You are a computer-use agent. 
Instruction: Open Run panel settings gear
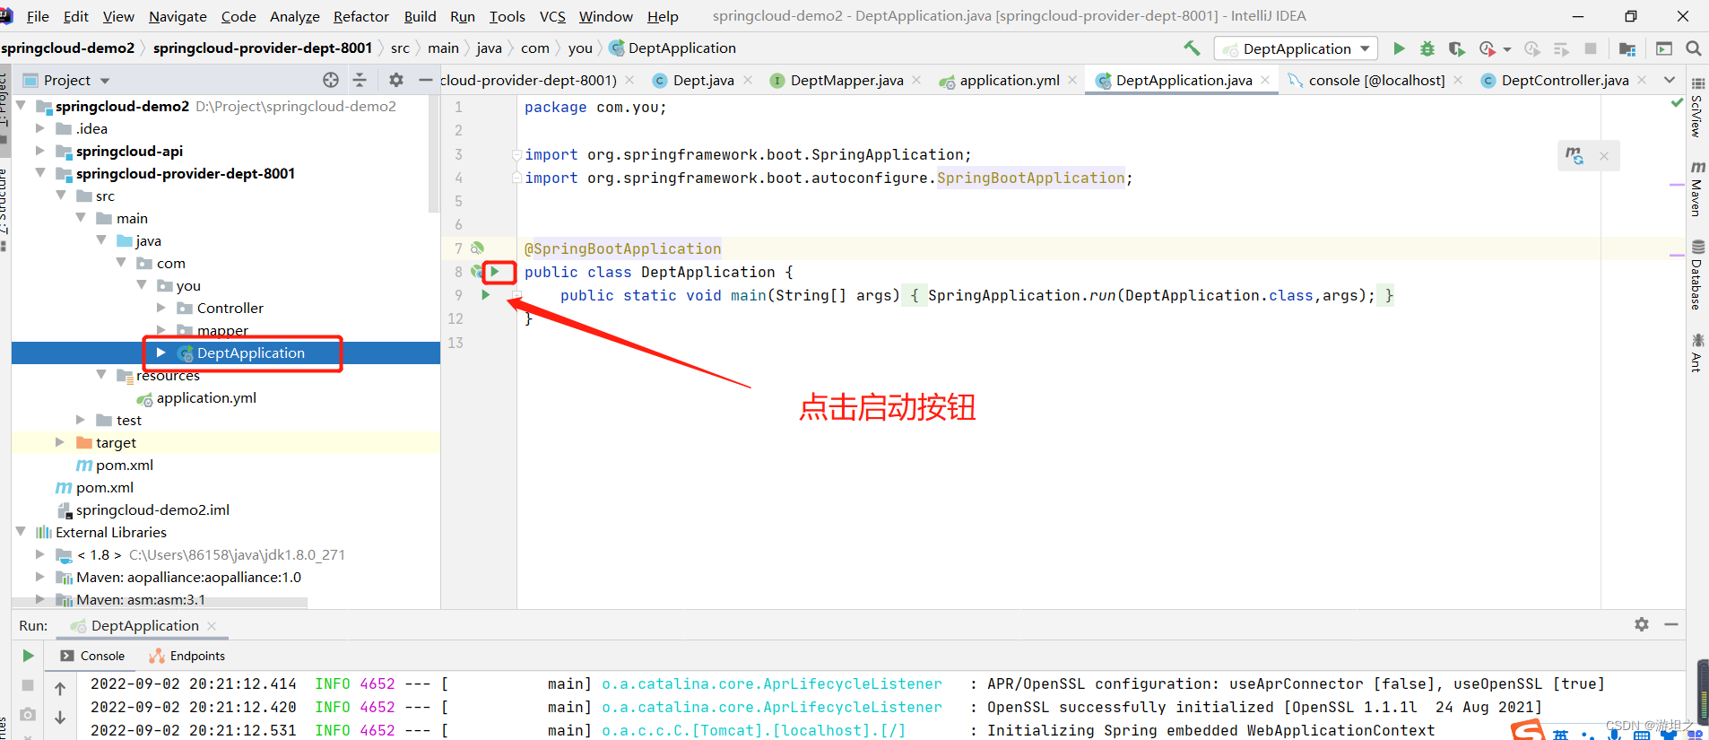pos(1642,624)
